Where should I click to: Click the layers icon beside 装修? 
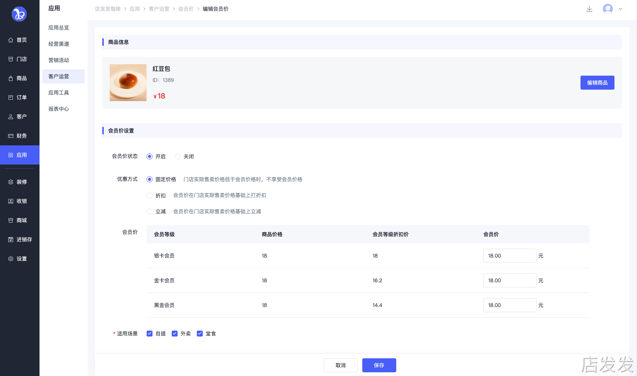tap(11, 182)
